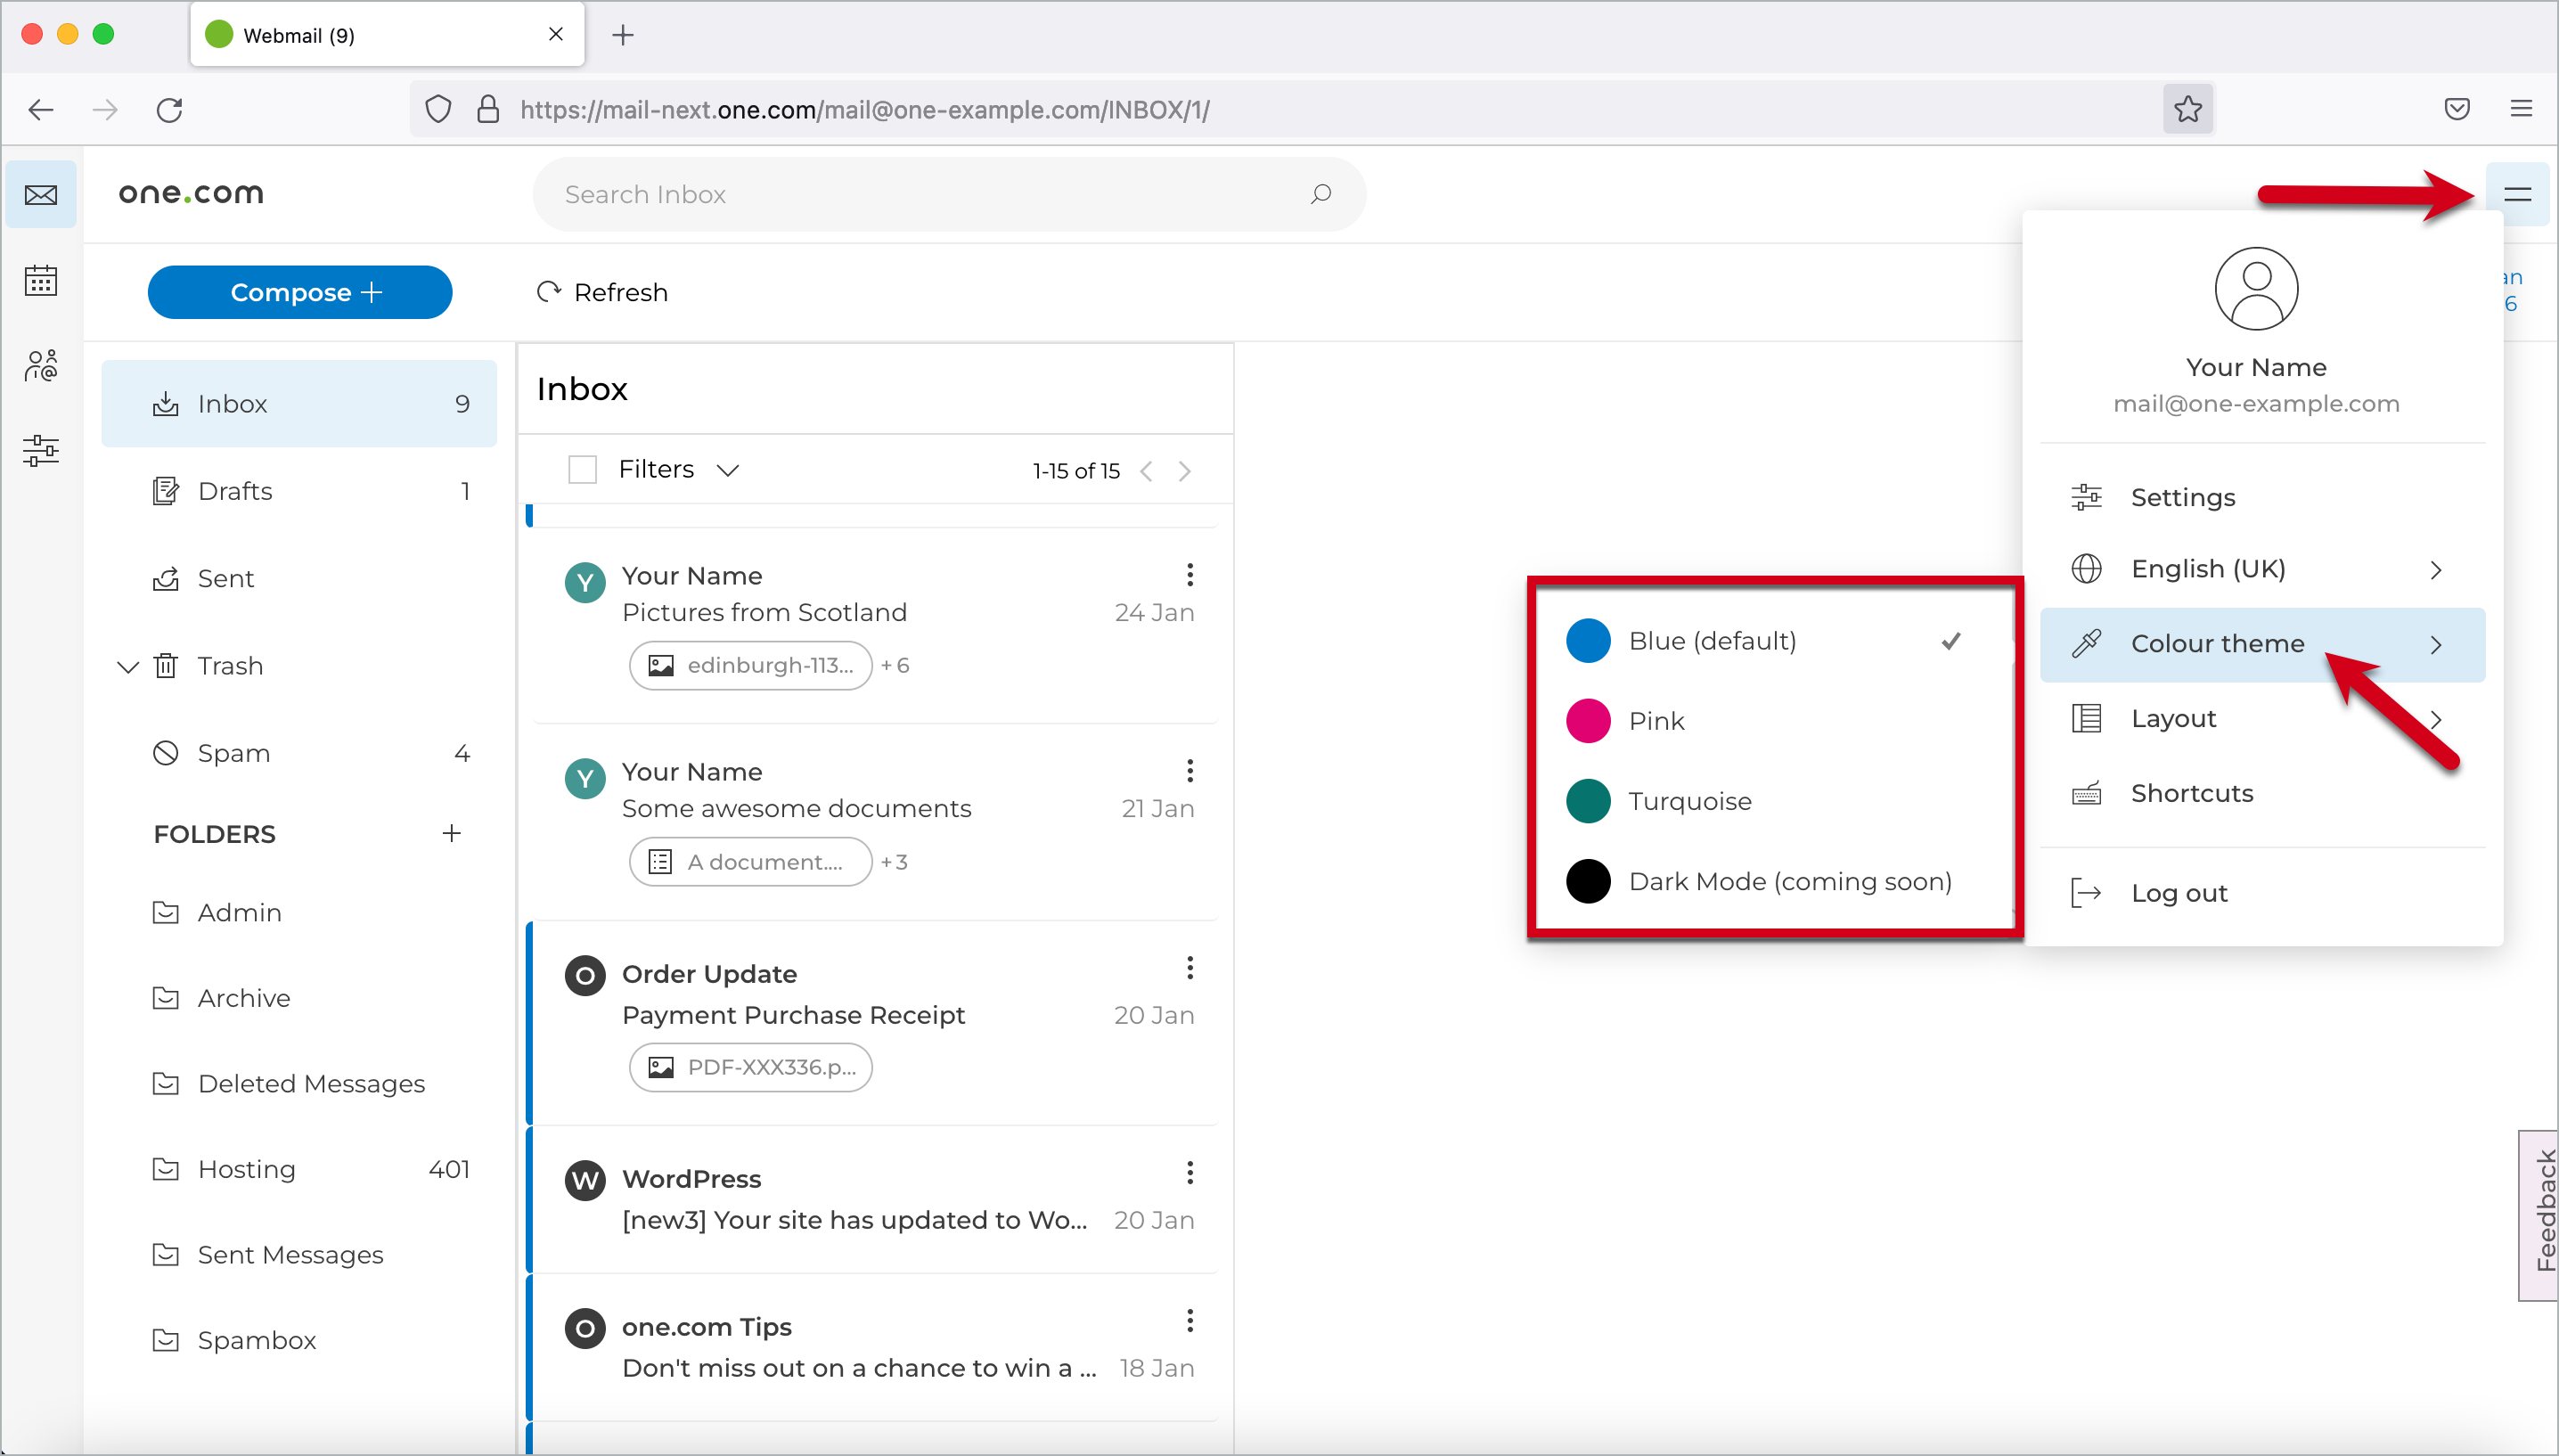The height and width of the screenshot is (1456, 2559).
Task: Click in the Search Inbox field
Action: click(900, 194)
